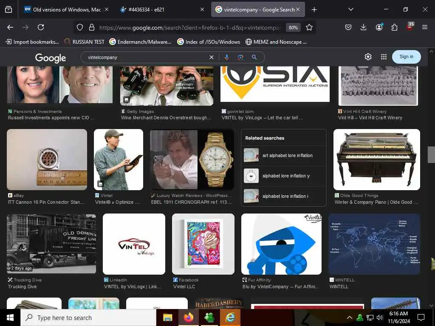This screenshot has height=326, width=435.
Task: Open the extensions puzzle icon
Action: click(394, 27)
